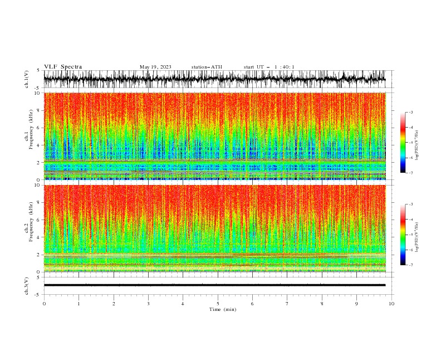Click the ch.3 flat voltage trace

pos(214,285)
